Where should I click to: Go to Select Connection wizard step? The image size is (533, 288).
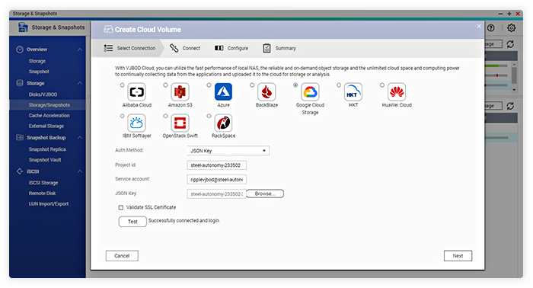[x=129, y=48]
